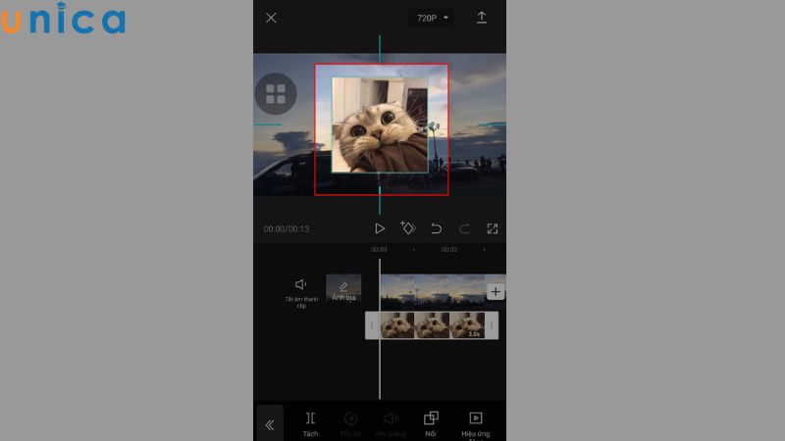
Task: Close the editor with the X icon
Action: [x=271, y=18]
